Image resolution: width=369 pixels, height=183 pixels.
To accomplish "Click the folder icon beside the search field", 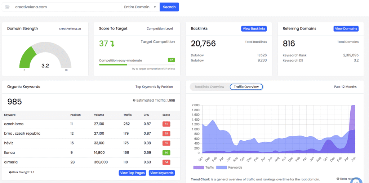I will [x=7, y=7].
